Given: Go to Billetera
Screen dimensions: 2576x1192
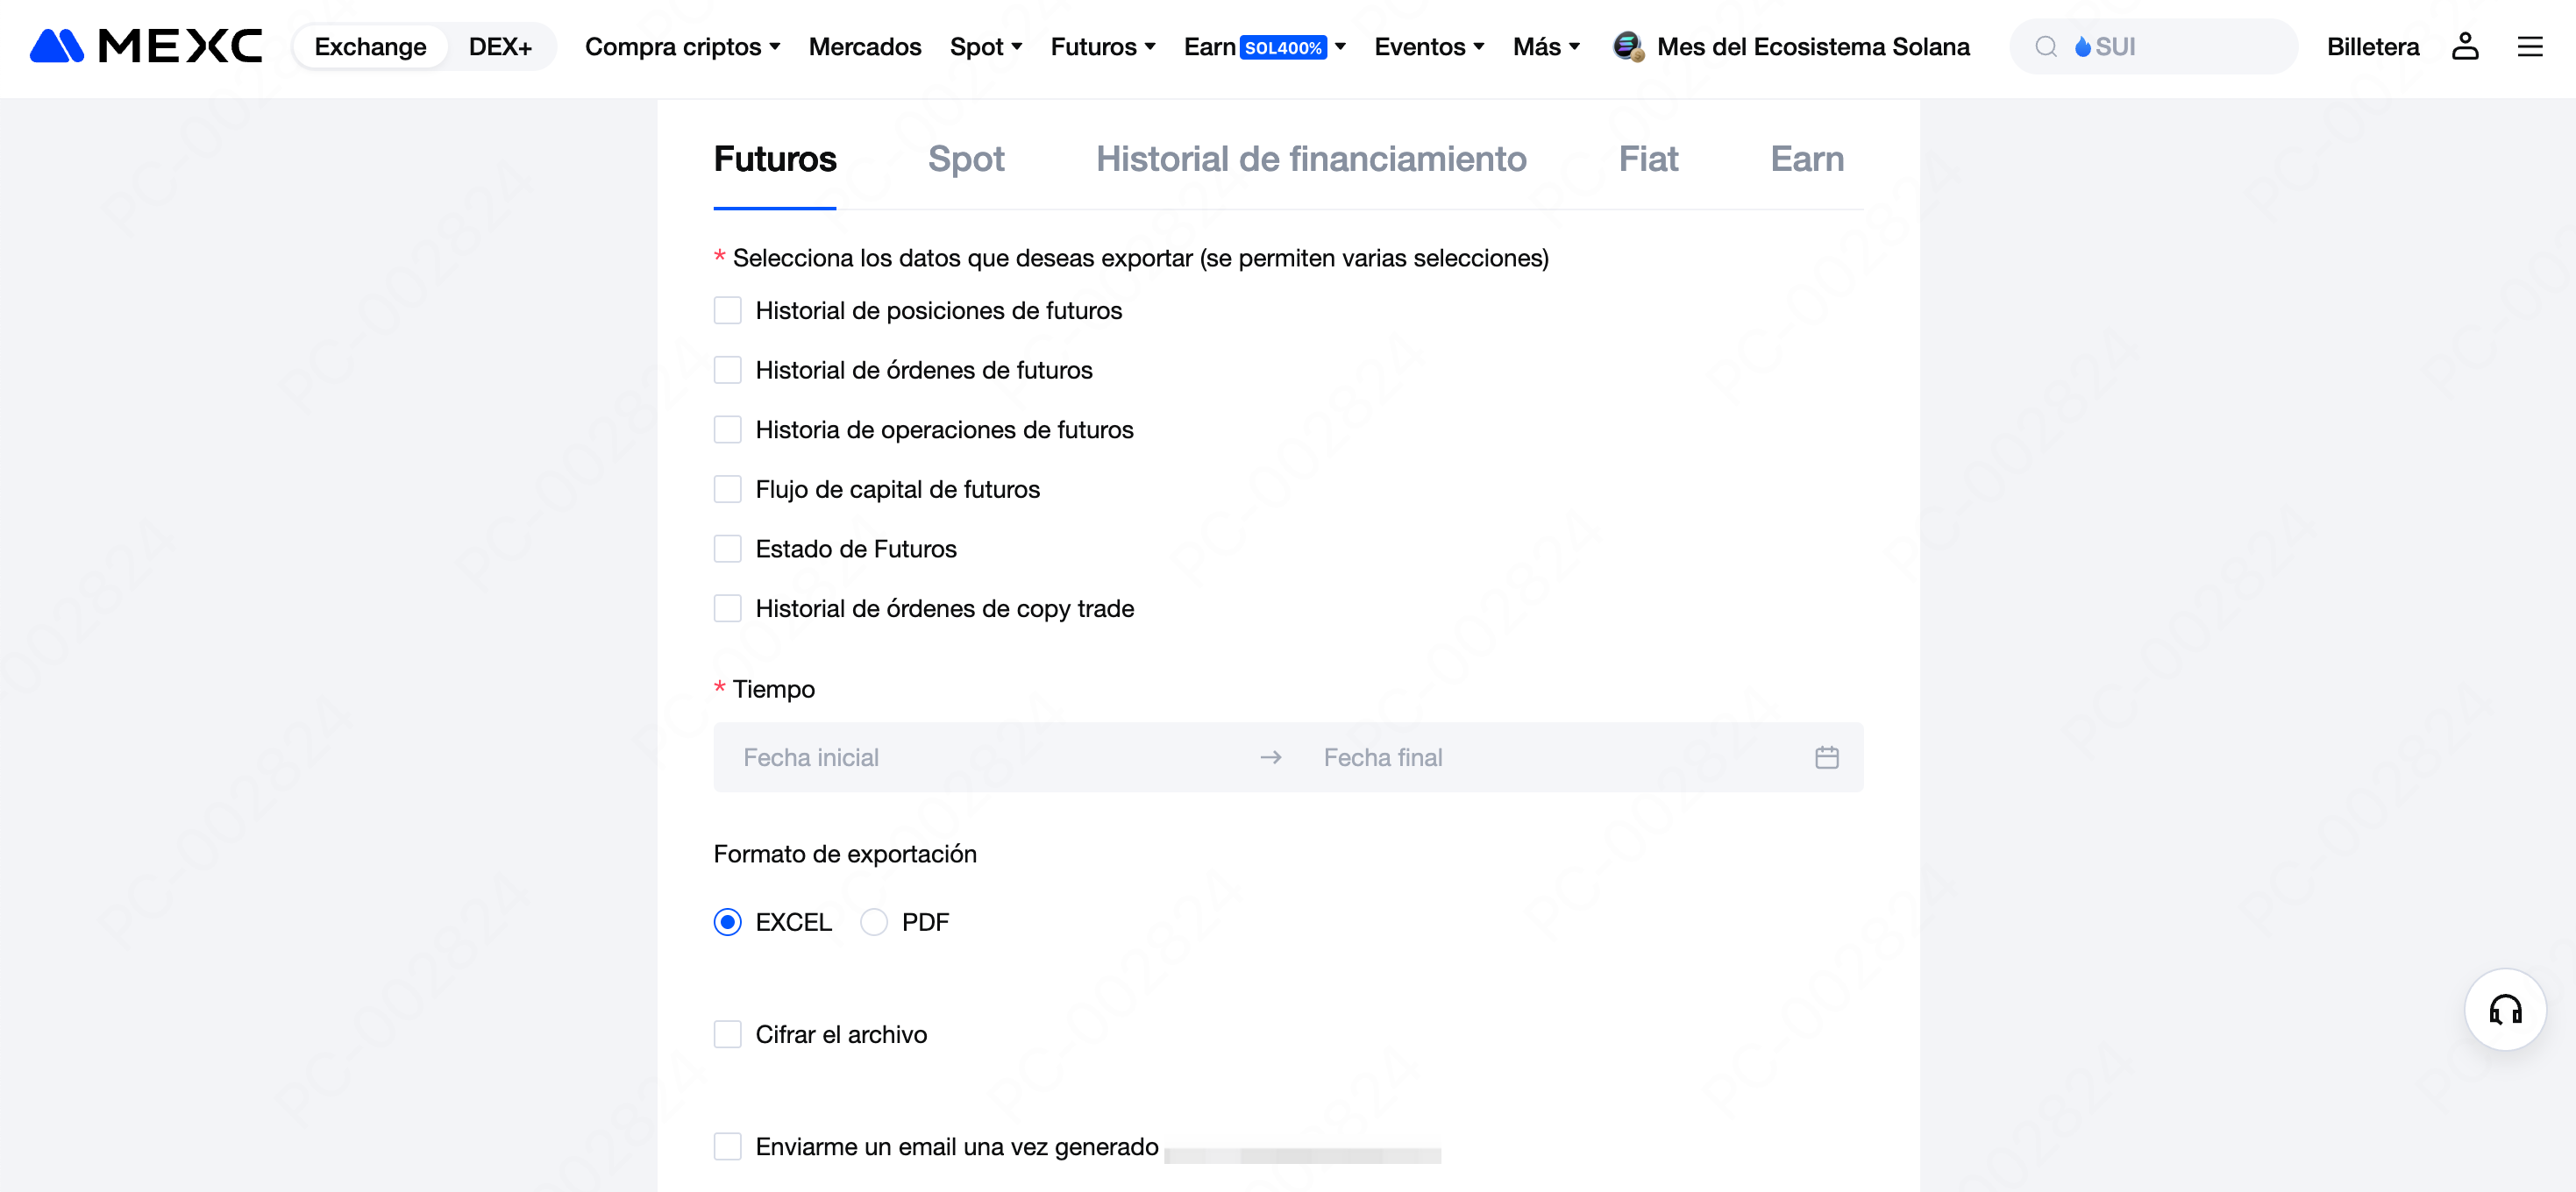Looking at the screenshot, I should pyautogui.click(x=2372, y=47).
